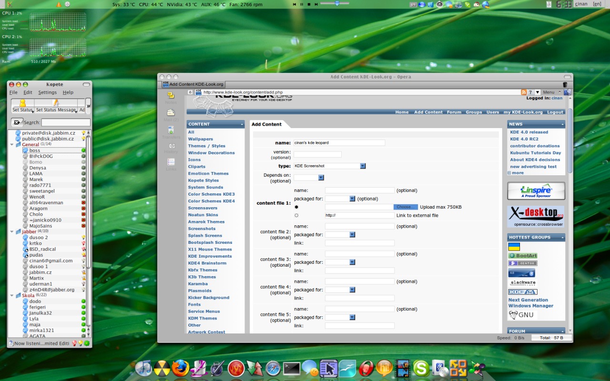Screen dimensions: 610x381
Task: Open the film strip video dock icon
Action: click(403, 368)
